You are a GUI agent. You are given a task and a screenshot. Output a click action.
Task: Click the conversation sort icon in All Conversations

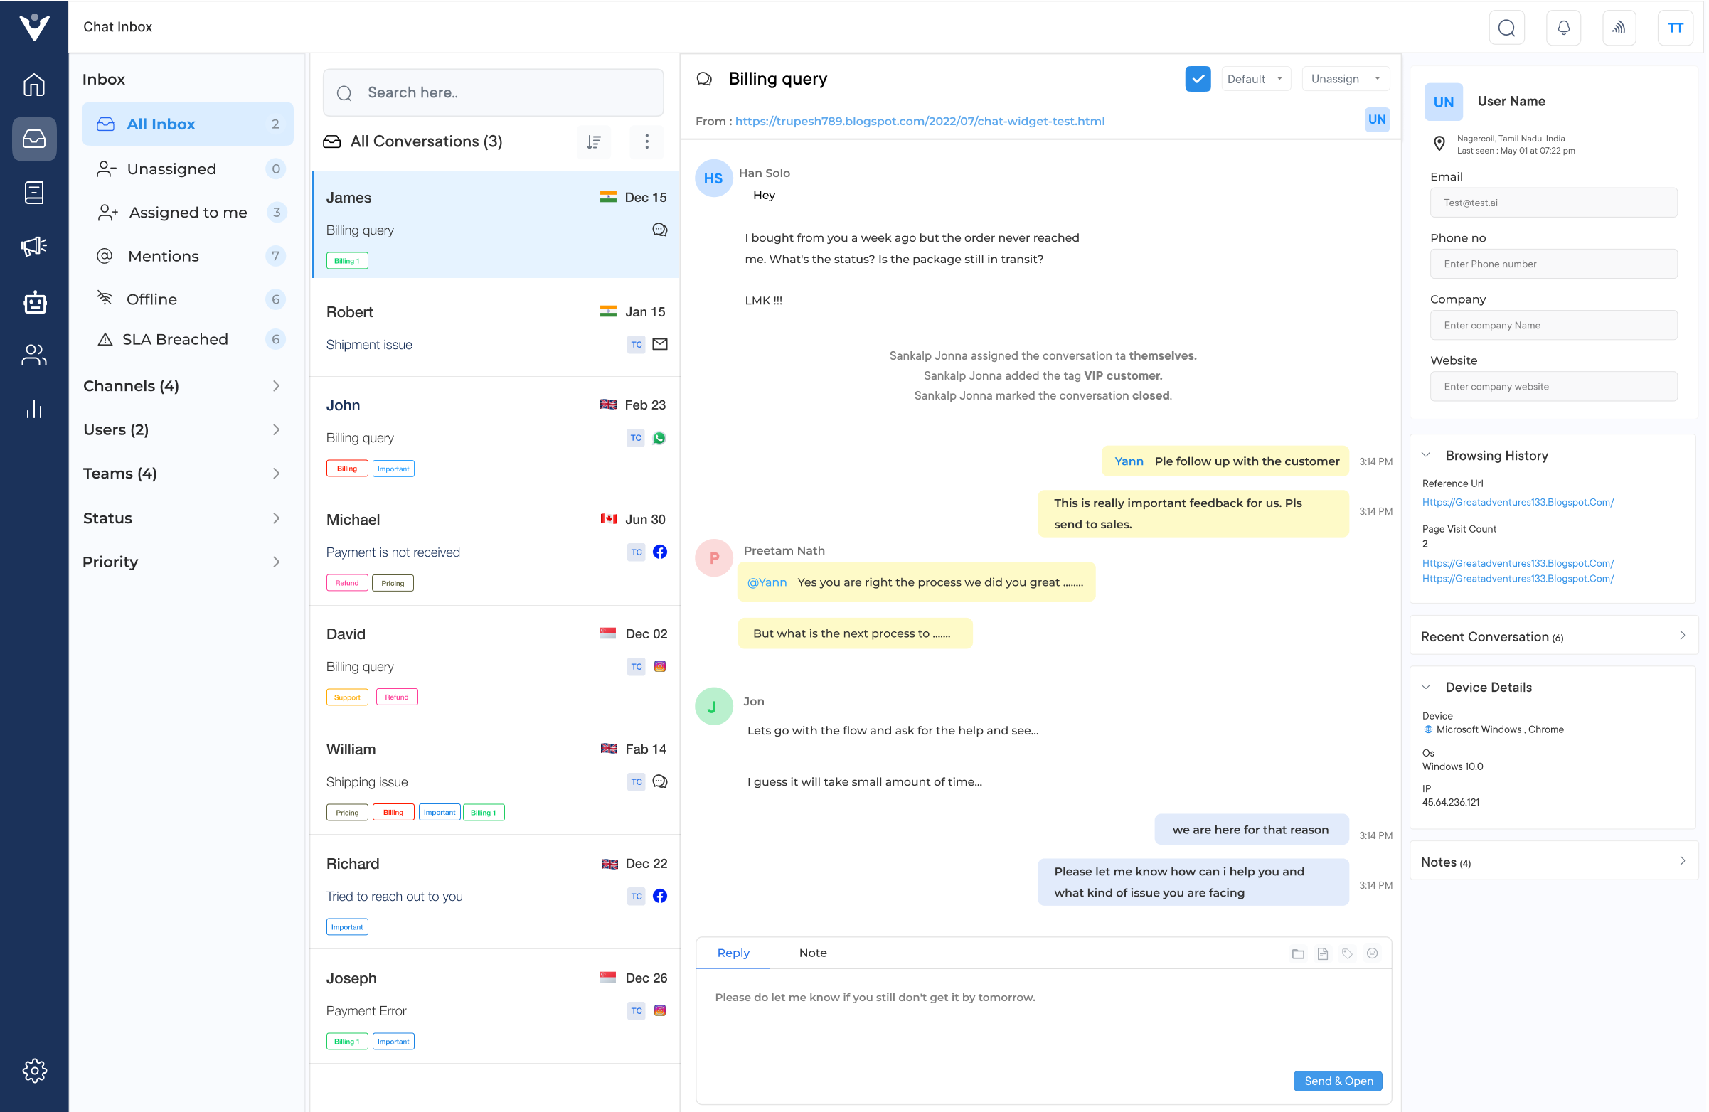(594, 141)
